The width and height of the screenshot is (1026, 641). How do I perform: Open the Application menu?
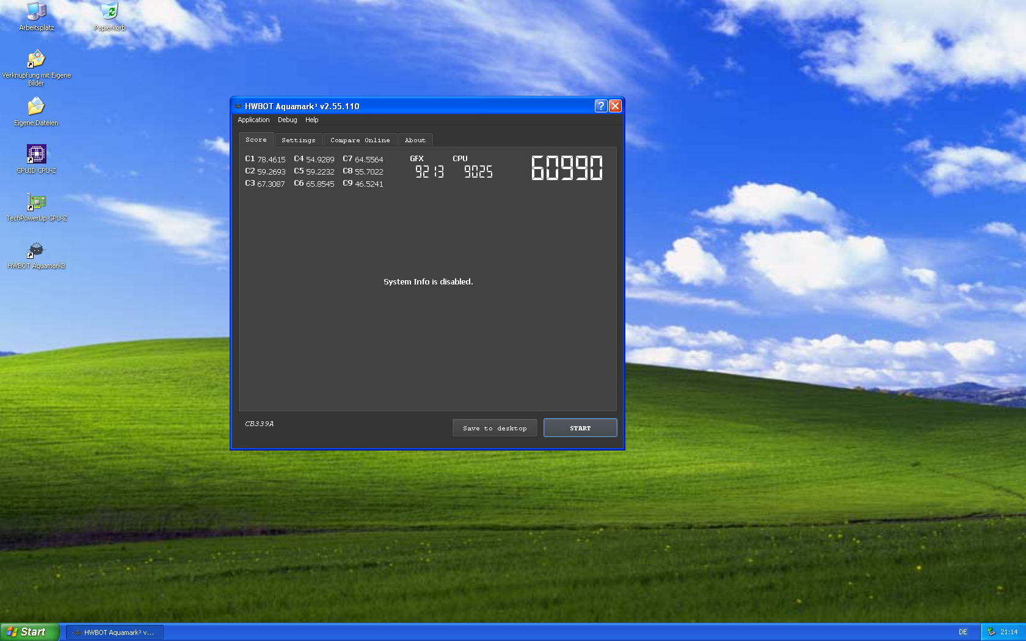click(x=253, y=120)
